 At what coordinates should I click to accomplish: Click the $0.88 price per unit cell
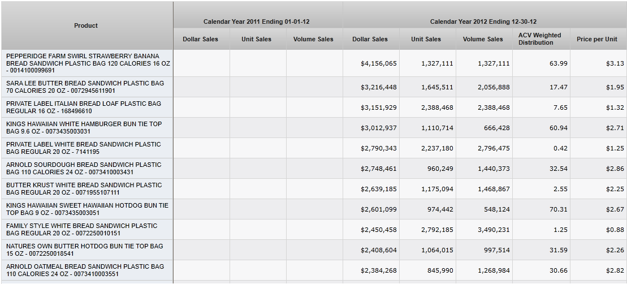615,230
